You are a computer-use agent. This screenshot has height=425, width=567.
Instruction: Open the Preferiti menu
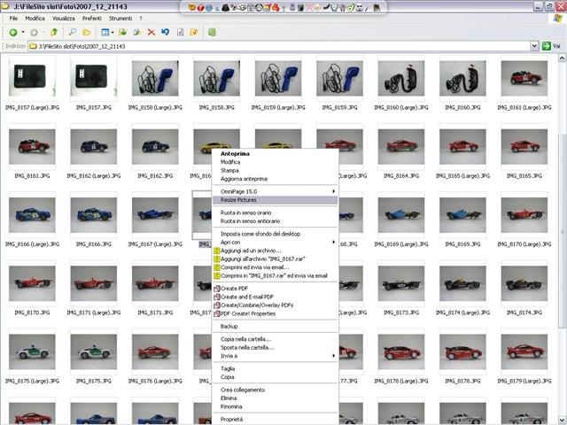(x=92, y=18)
